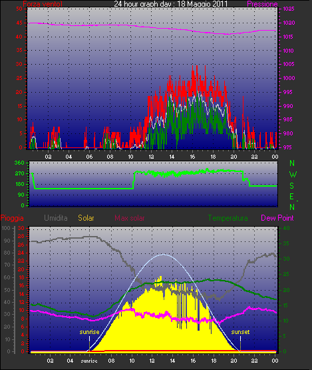Click the N compass label at top
This screenshot has height=370, width=312.
click(292, 163)
